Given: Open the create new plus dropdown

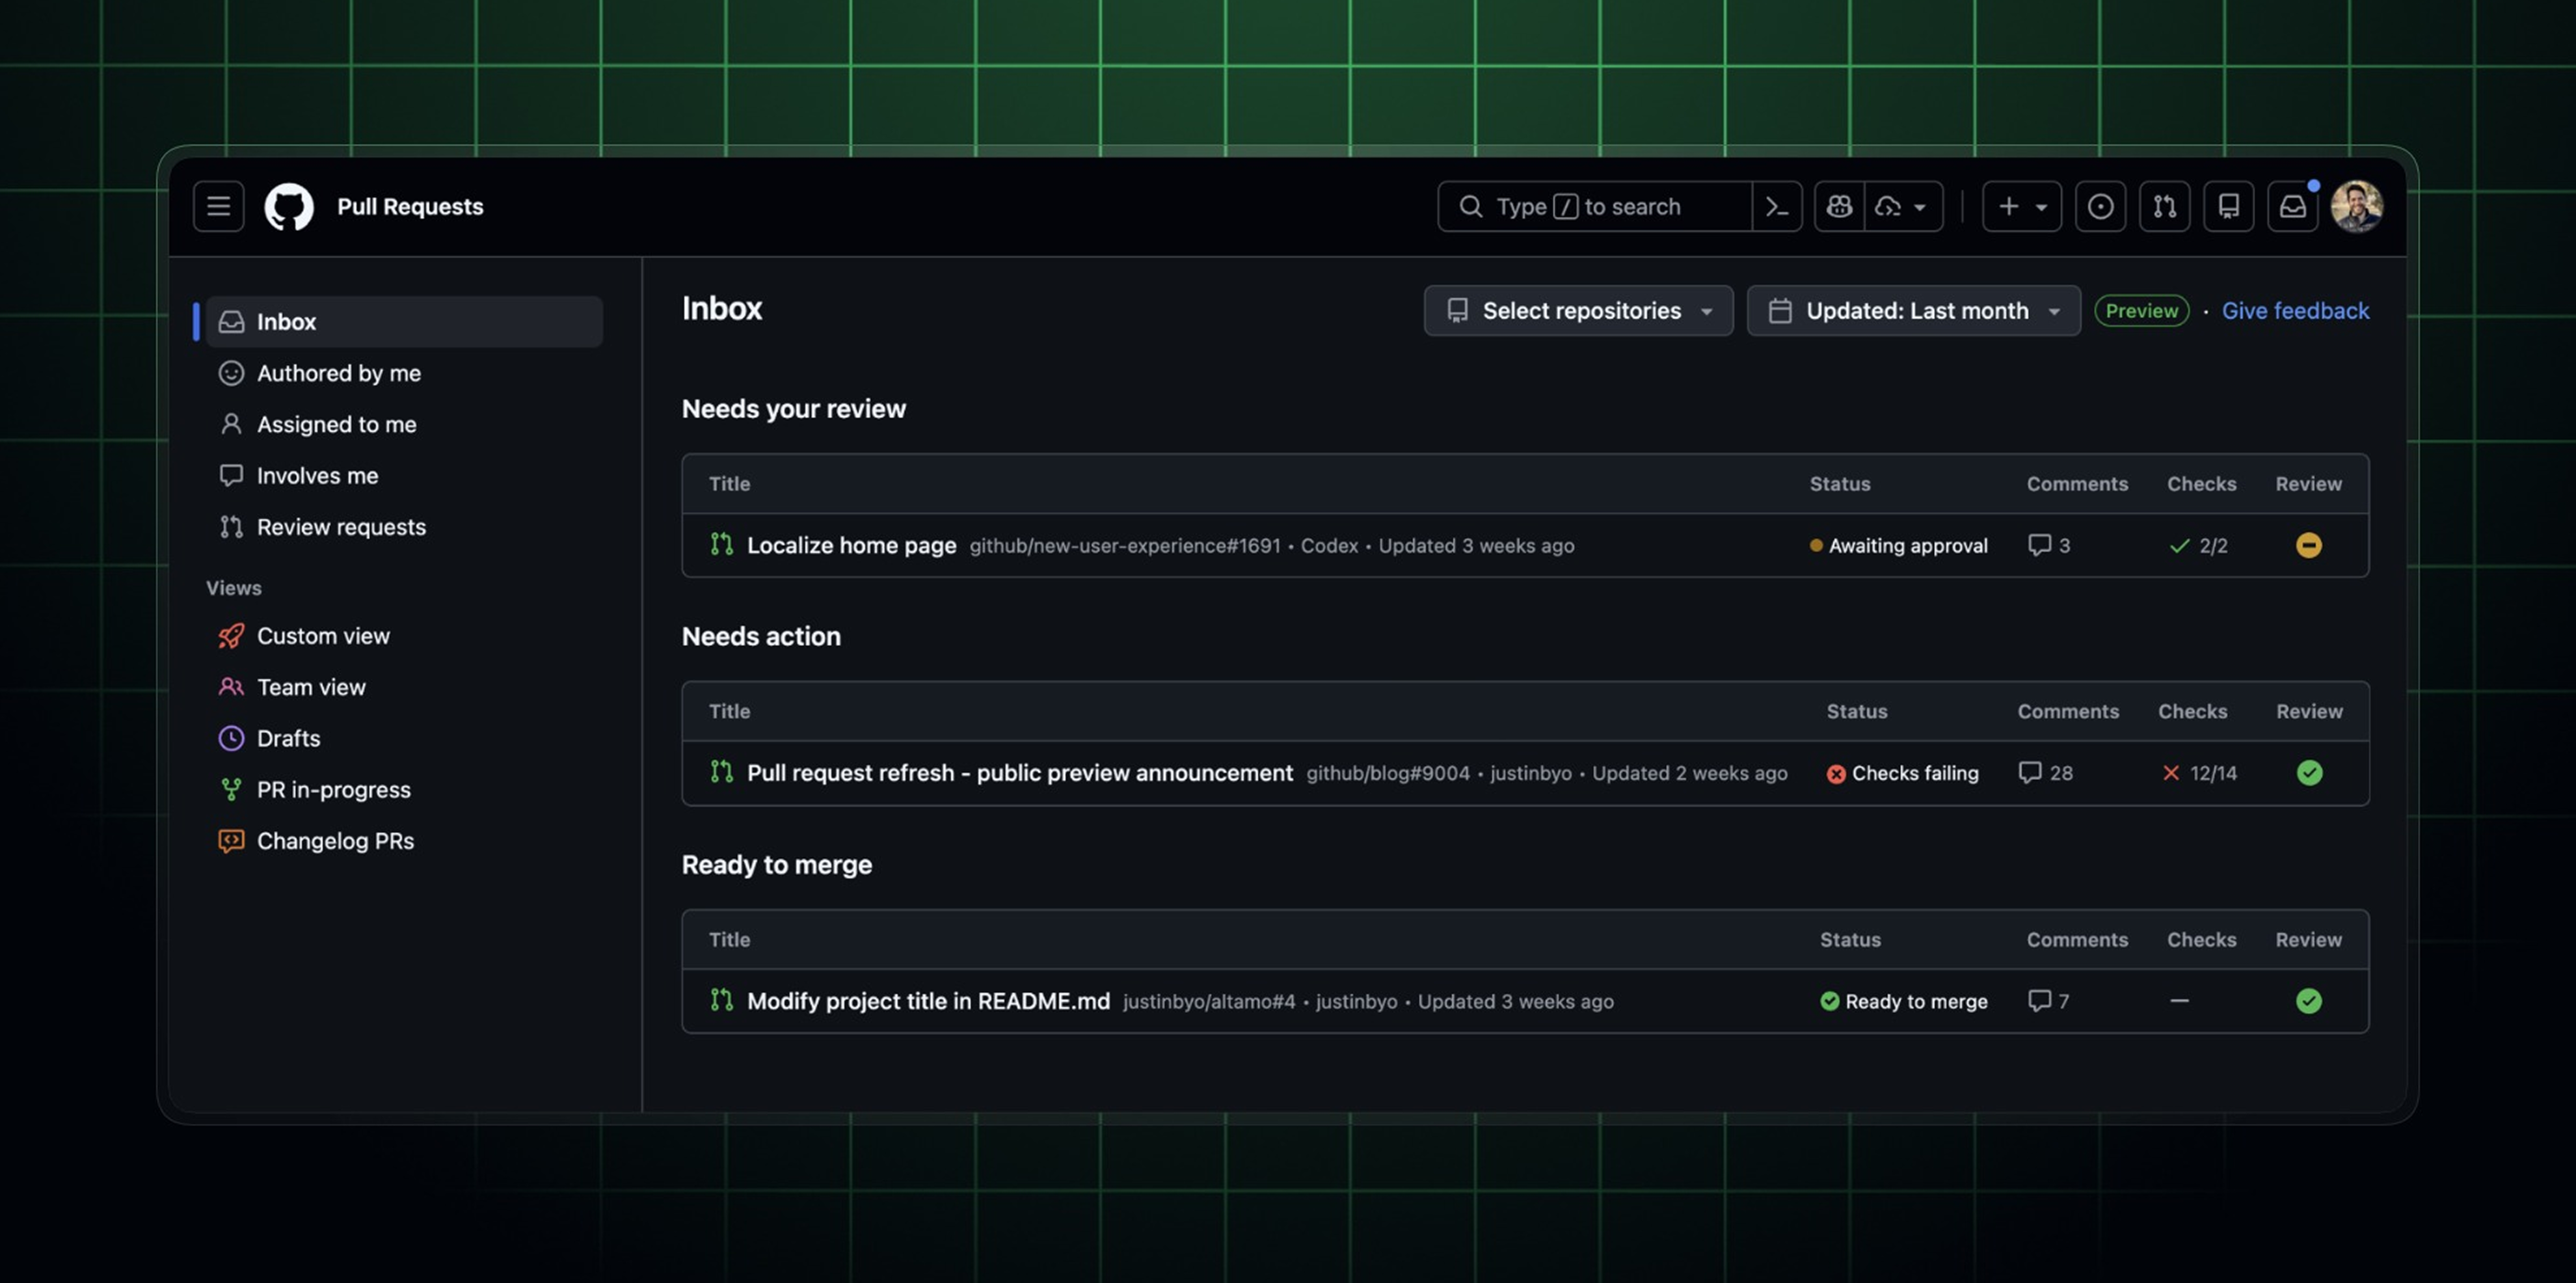Looking at the screenshot, I should coord(2021,206).
